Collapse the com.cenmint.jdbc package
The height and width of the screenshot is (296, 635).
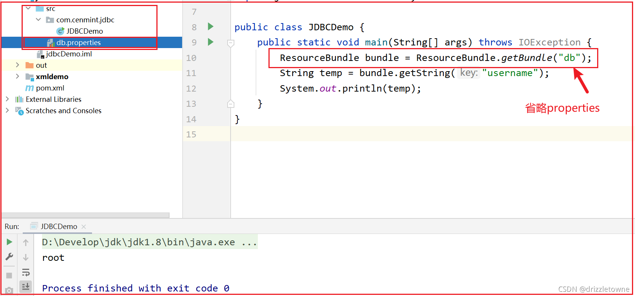pyautogui.click(x=39, y=19)
